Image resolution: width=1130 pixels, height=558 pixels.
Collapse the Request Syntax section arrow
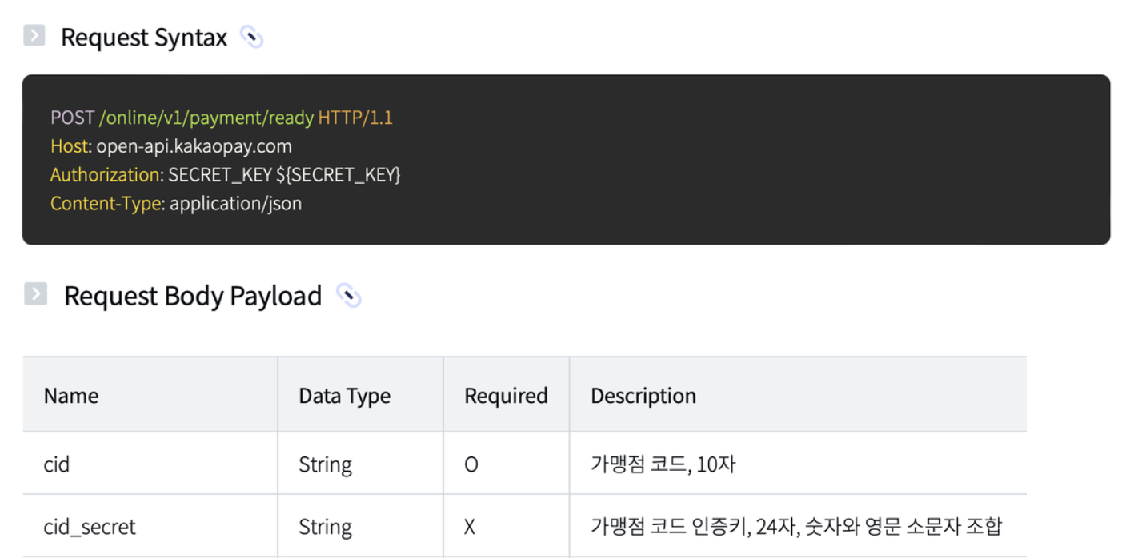(x=34, y=36)
